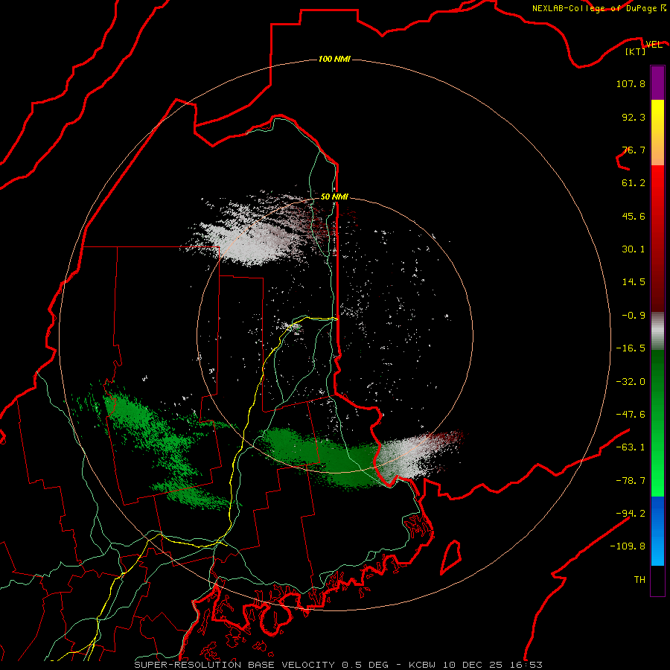This screenshot has height=670, width=670.
Task: Click the TH label below the scale
Action: tap(639, 580)
